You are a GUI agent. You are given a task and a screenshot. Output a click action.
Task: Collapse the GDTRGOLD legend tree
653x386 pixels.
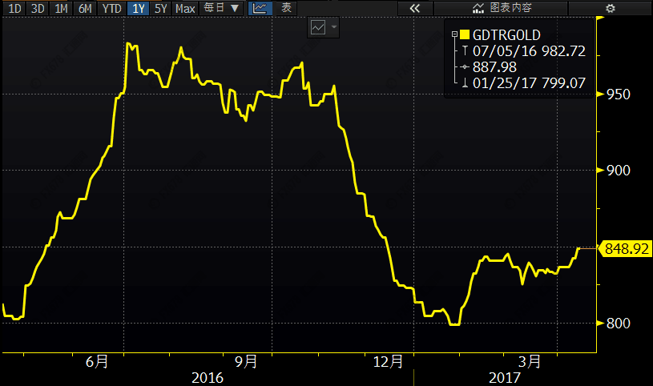(x=454, y=34)
